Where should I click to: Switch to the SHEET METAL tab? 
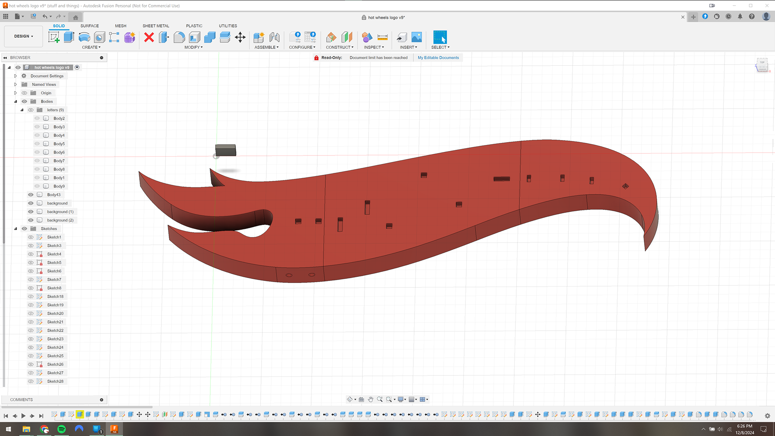(x=156, y=26)
